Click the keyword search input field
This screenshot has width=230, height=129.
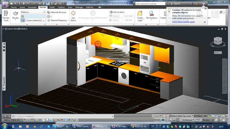(x=150, y=3)
